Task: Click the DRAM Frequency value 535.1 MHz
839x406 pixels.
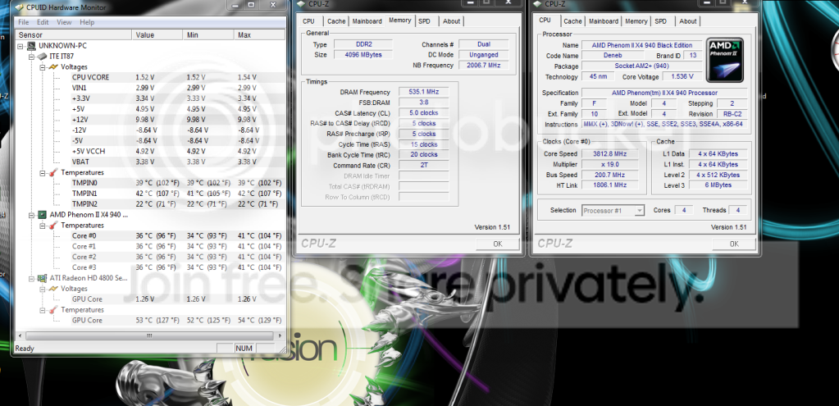Action: click(x=422, y=92)
